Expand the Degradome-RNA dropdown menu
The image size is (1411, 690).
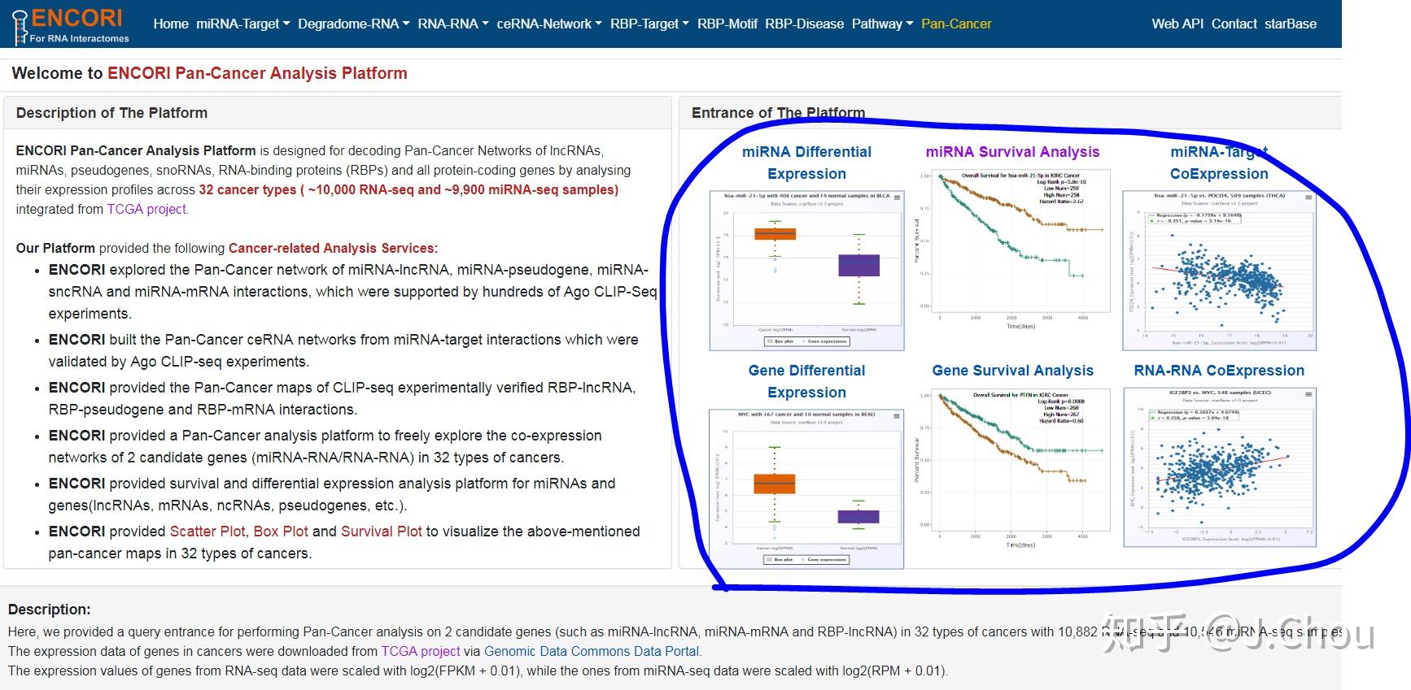pos(354,24)
